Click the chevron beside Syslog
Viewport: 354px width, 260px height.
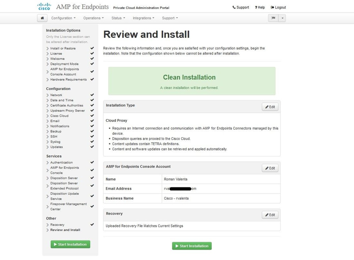[47, 142]
